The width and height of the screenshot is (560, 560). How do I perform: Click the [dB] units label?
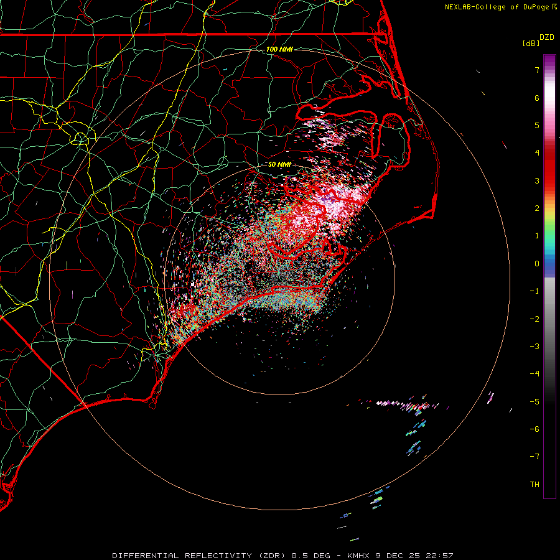point(531,43)
